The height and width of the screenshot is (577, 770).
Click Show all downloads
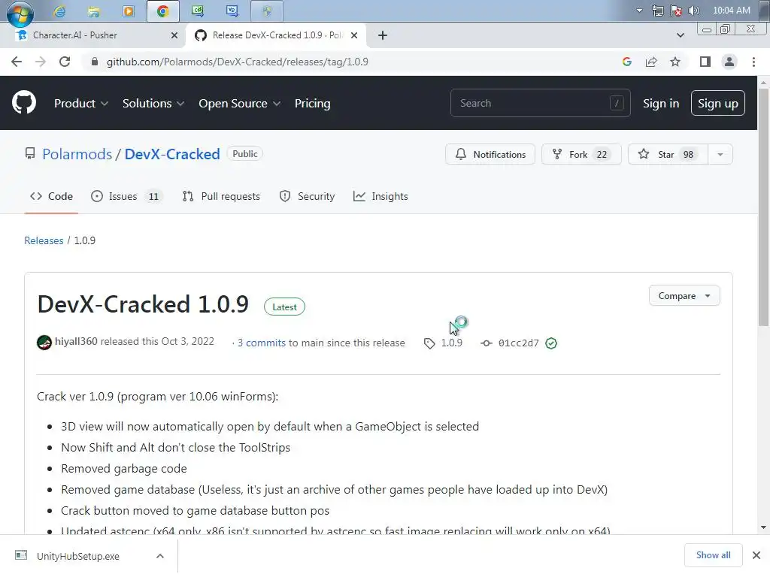click(x=713, y=555)
